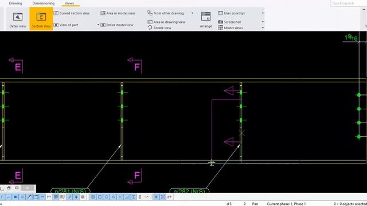Toggle snap to end points square icon
The width and height of the screenshot is (367, 206).
click(100, 197)
